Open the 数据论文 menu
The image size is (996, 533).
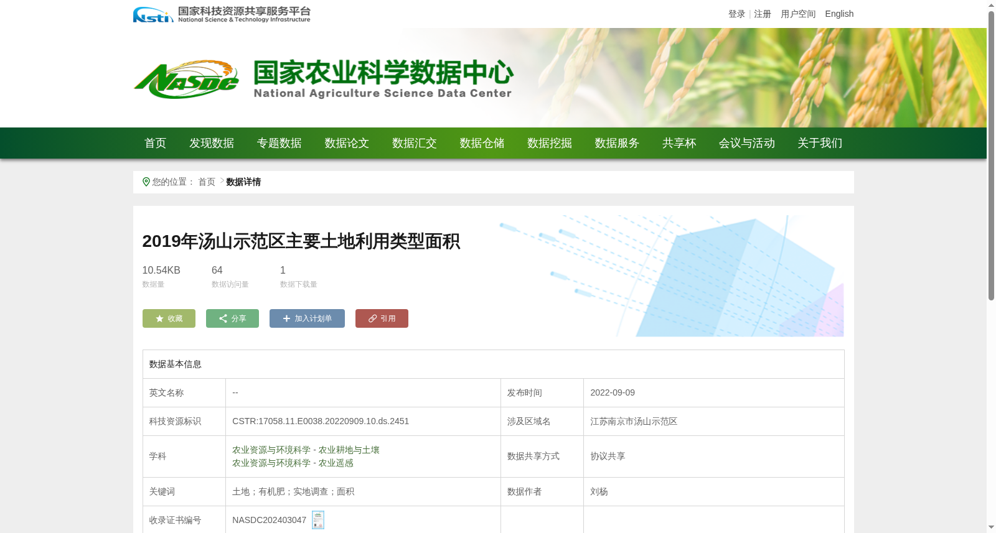[x=347, y=143]
